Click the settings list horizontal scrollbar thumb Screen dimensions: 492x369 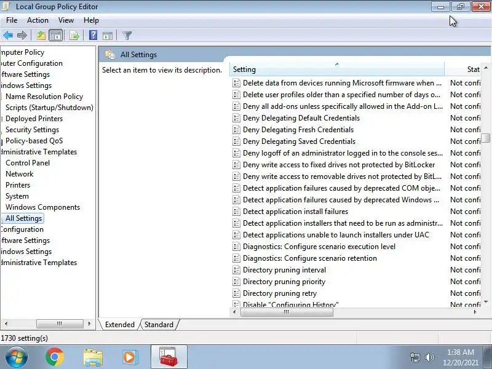(x=287, y=312)
